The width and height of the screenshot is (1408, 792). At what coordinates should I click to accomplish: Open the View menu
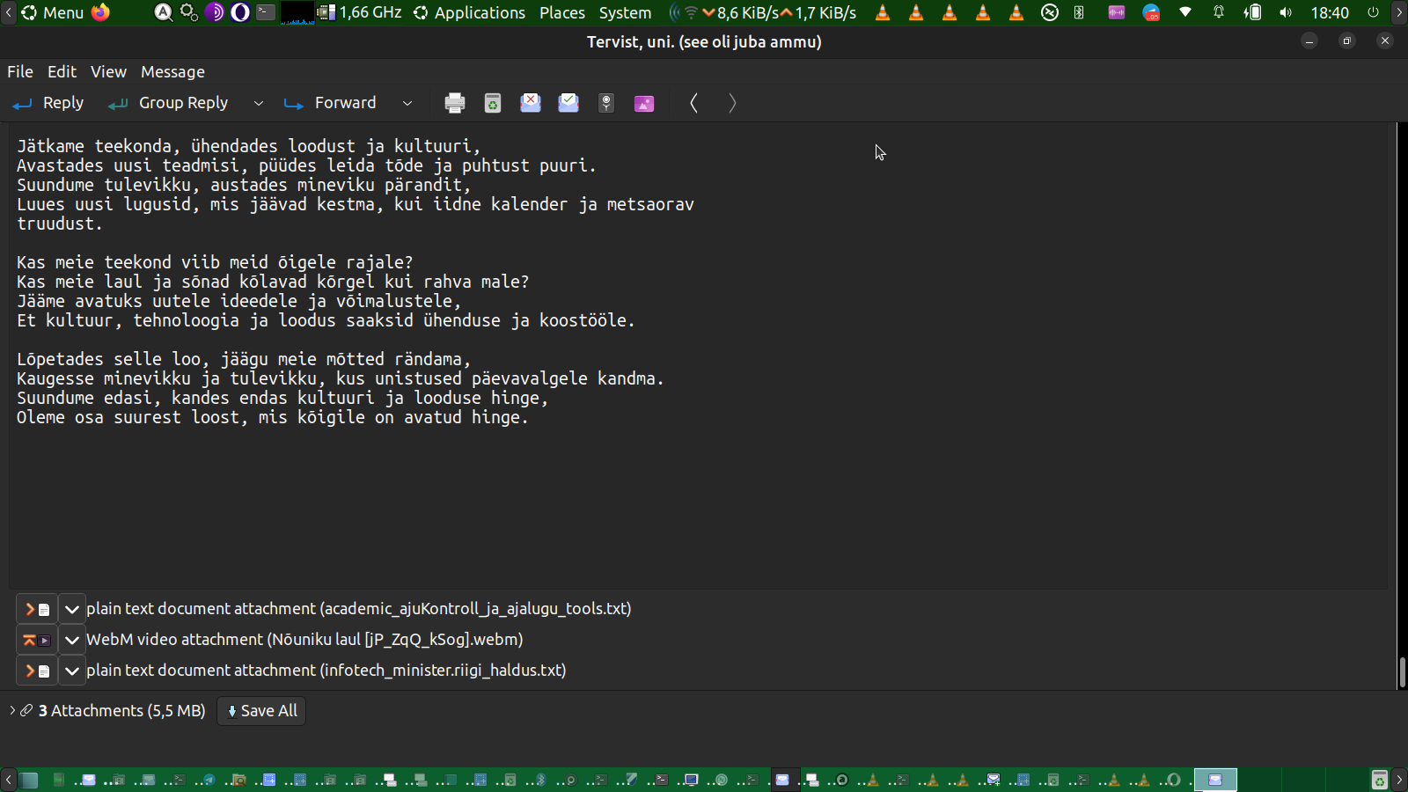pyautogui.click(x=108, y=72)
